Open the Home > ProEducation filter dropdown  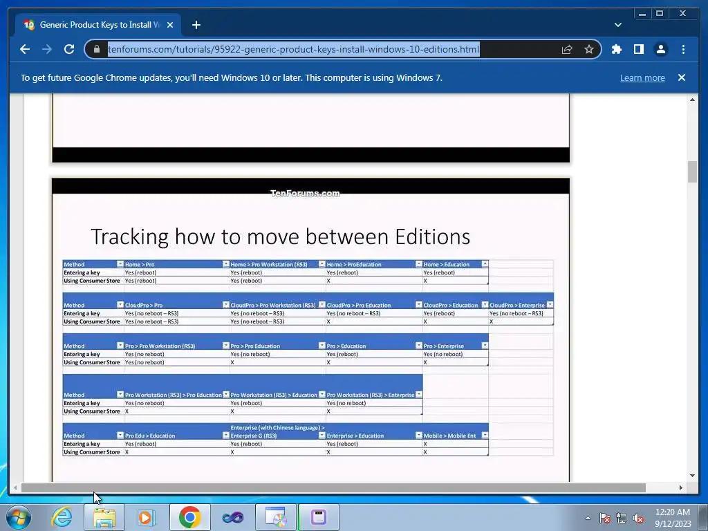[x=418, y=263]
